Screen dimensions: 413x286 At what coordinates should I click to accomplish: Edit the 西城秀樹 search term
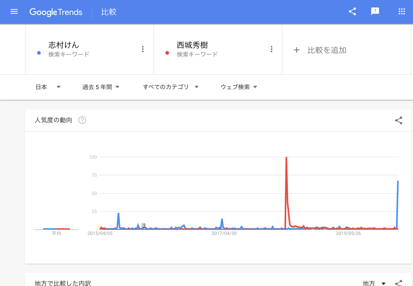(192, 45)
